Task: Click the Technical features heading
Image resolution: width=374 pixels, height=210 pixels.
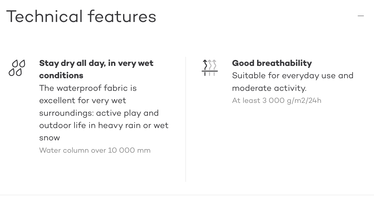Action: coord(81,17)
